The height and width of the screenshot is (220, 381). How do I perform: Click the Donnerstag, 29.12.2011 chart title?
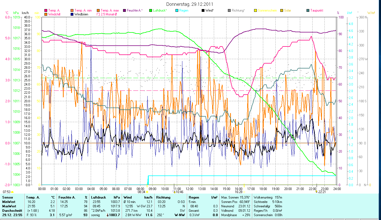click(190, 4)
